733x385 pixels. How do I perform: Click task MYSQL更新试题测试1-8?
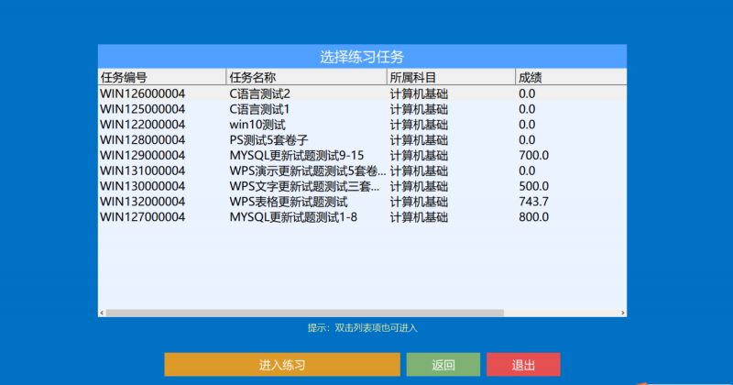coord(293,217)
